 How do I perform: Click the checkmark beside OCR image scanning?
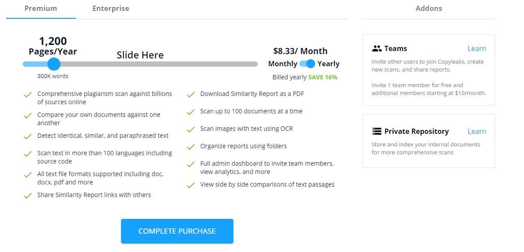pos(191,129)
